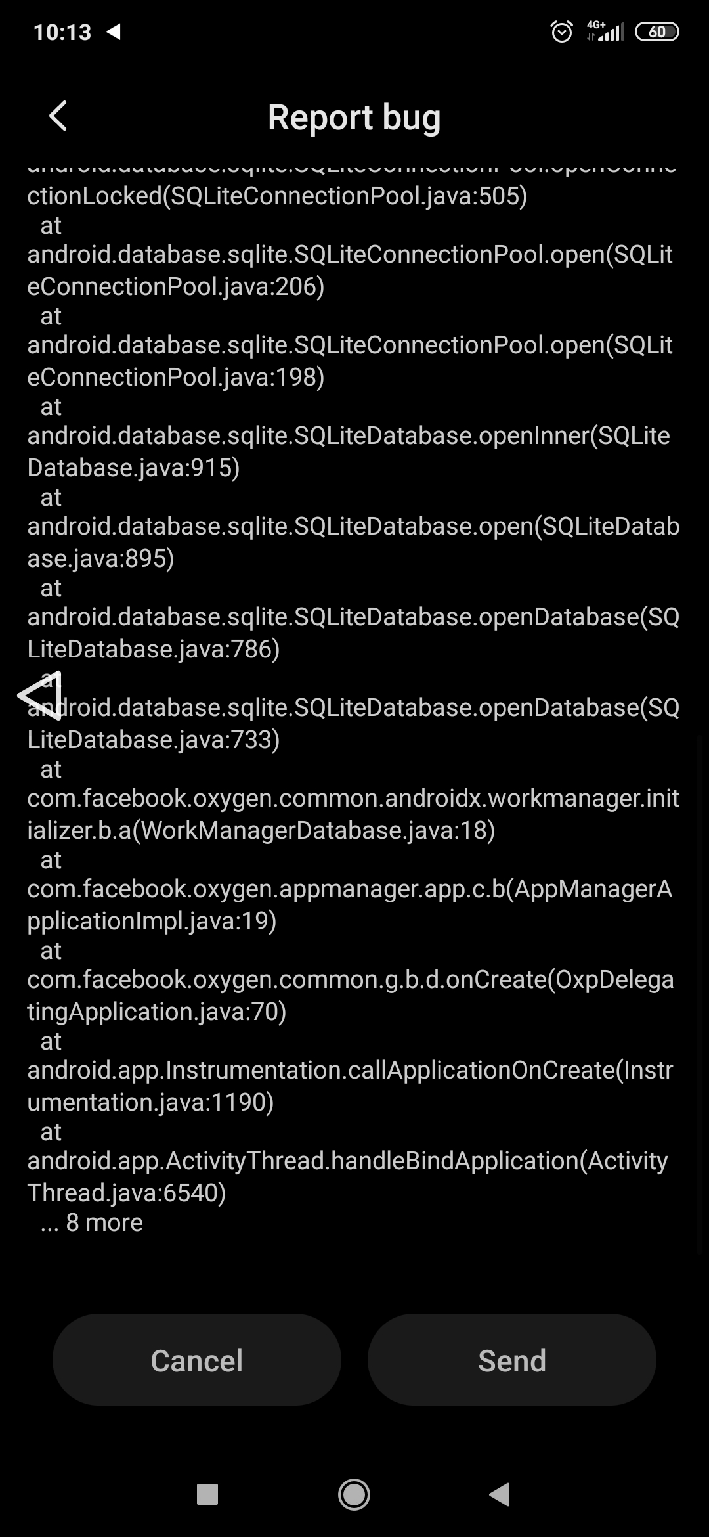Tap the ActivityThread.java:6540 stack trace line
709x1537 pixels.
click(x=348, y=1177)
